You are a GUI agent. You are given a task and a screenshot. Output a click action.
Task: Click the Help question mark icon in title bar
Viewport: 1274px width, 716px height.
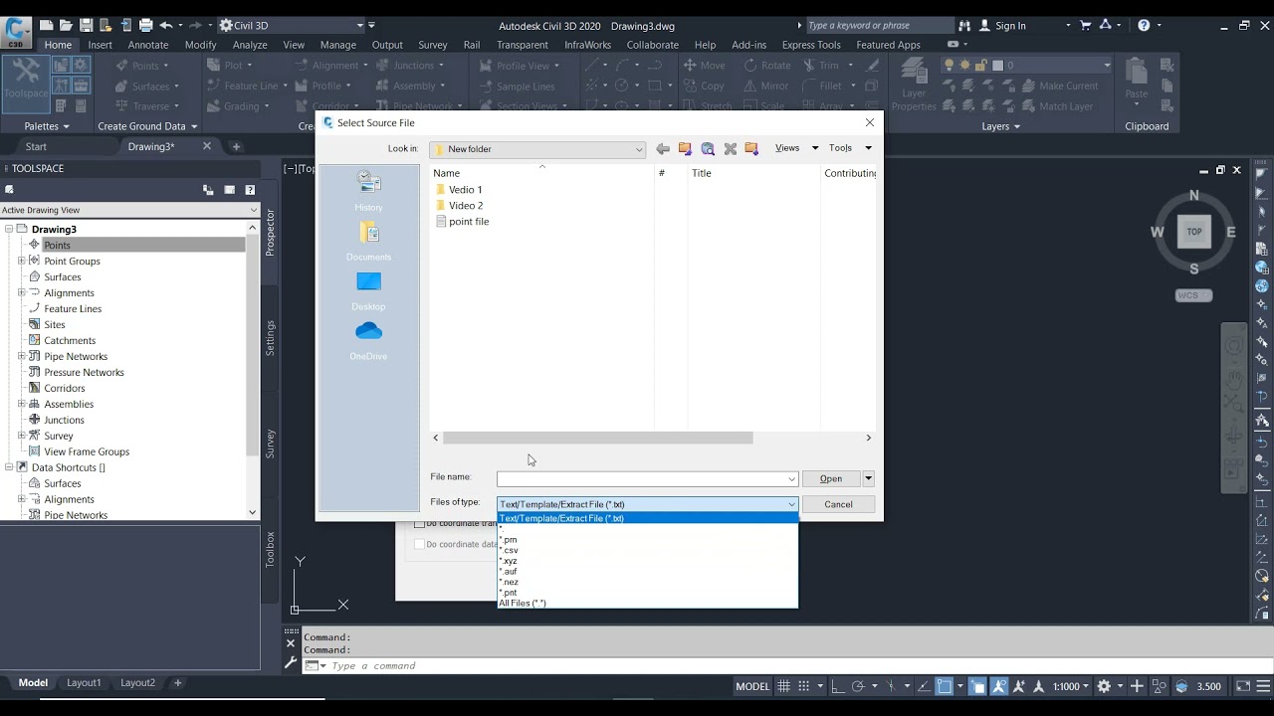coord(1144,25)
